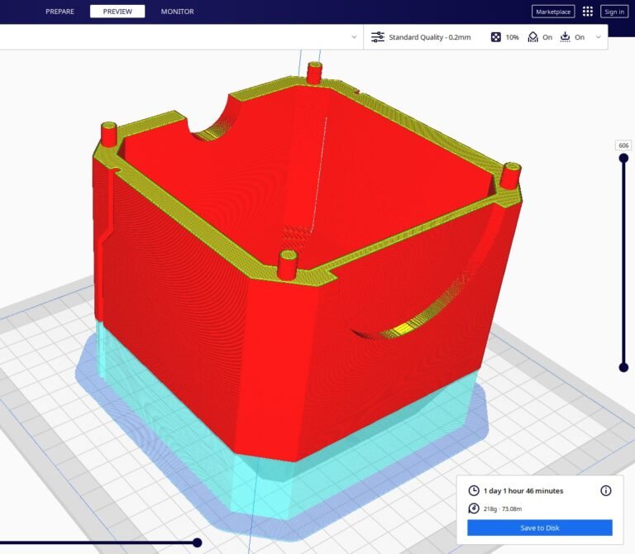Switch to the PREPARE stage tab
The width and height of the screenshot is (635, 554).
click(x=60, y=12)
